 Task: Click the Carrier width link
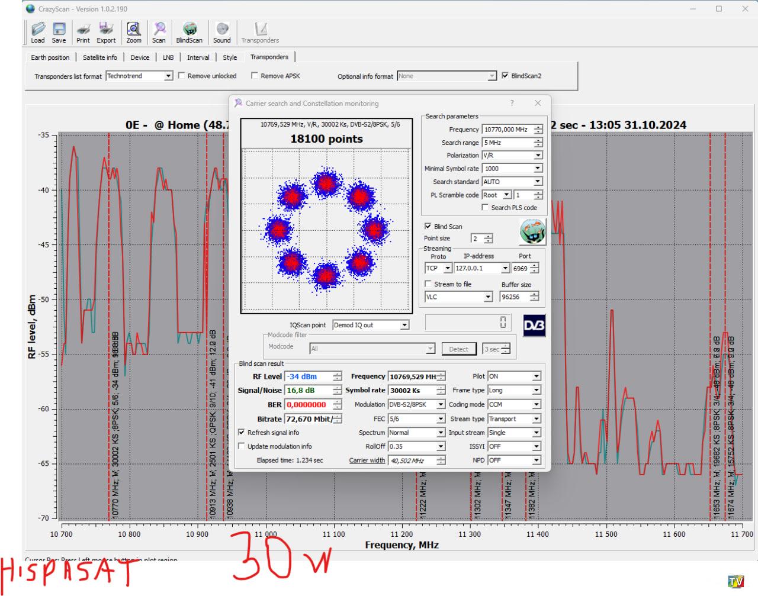click(367, 460)
